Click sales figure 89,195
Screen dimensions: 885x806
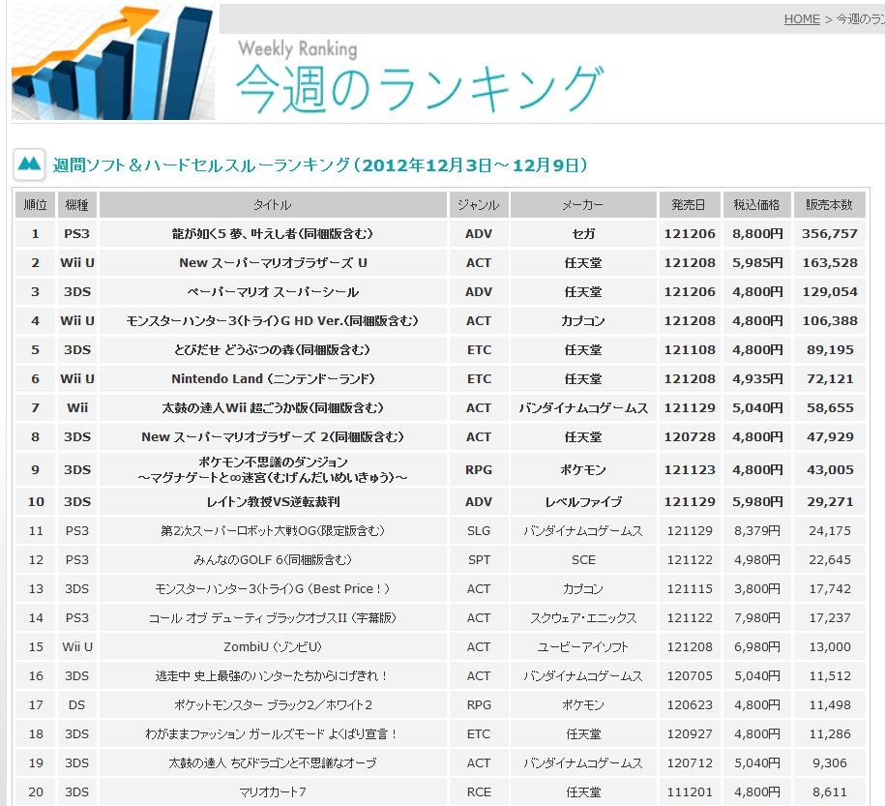[x=830, y=349]
